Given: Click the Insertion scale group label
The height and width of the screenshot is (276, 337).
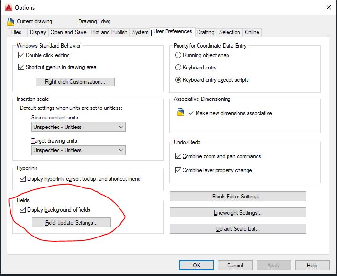Looking at the screenshot, I should pos(33,99).
